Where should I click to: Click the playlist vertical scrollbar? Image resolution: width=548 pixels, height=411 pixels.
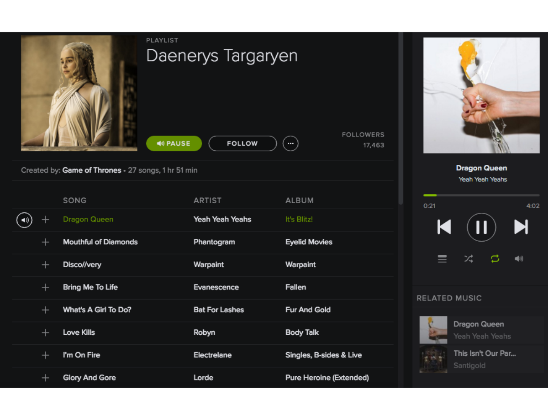(x=400, y=118)
